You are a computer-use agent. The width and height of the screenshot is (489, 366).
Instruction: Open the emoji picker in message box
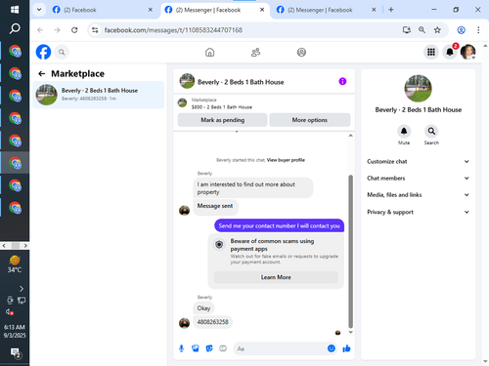click(332, 348)
